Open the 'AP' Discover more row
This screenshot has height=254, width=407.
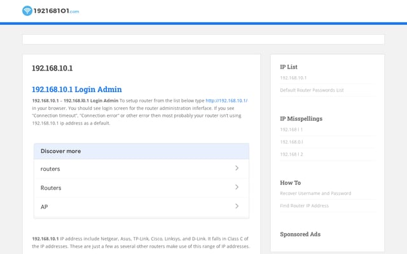pyautogui.click(x=141, y=207)
